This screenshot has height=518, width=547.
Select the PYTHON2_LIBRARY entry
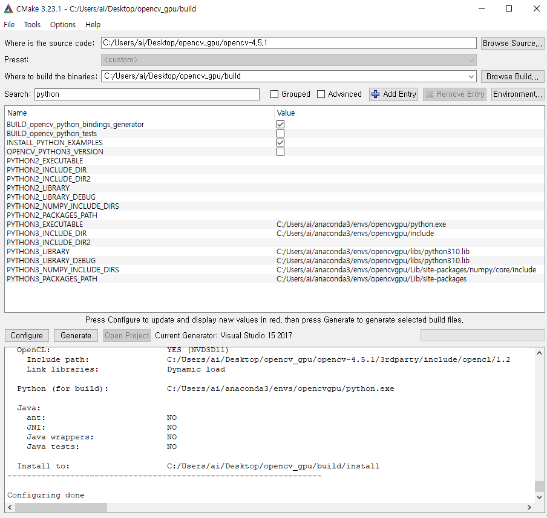[38, 188]
